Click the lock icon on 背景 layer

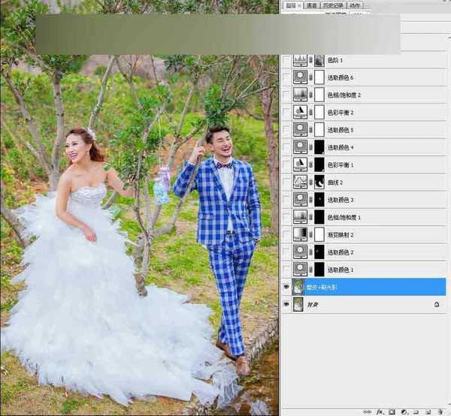(x=437, y=304)
